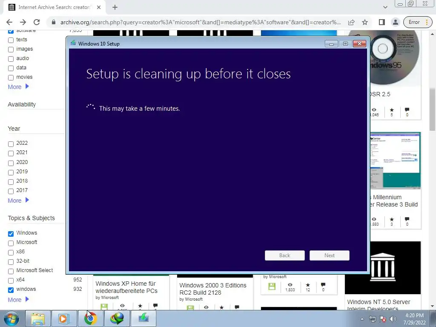Filter by year 2018
This screenshot has height=327, width=436.
pyautogui.click(x=11, y=182)
